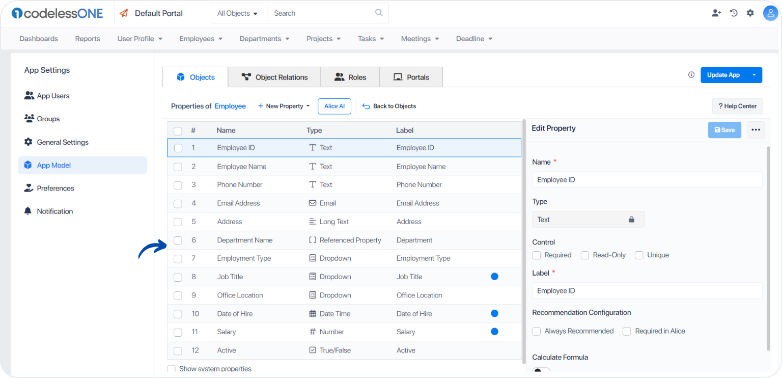The width and height of the screenshot is (782, 378).
Task: Click the Text type icon in Phone Number row
Action: click(313, 184)
